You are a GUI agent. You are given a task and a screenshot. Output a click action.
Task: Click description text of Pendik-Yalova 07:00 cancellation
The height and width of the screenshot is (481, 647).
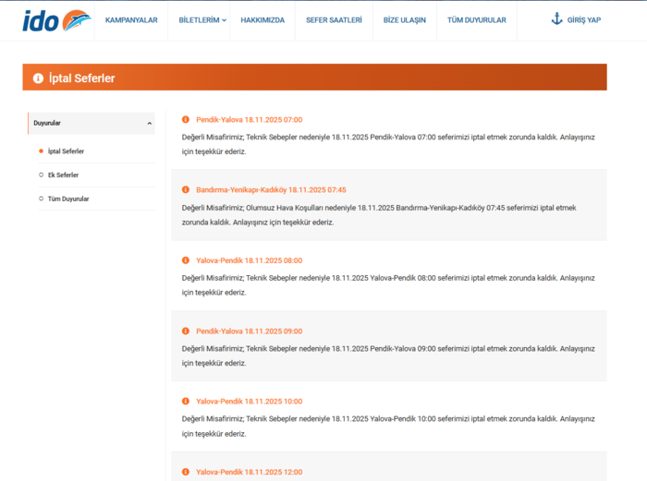388,144
